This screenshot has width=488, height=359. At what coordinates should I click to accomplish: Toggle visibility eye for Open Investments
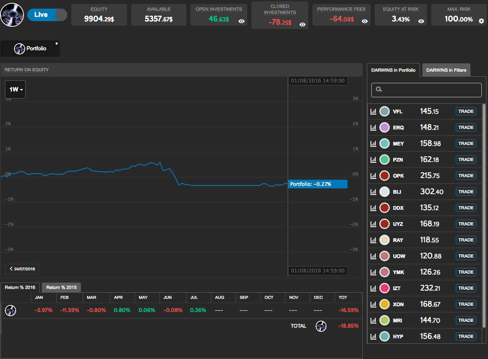242,21
